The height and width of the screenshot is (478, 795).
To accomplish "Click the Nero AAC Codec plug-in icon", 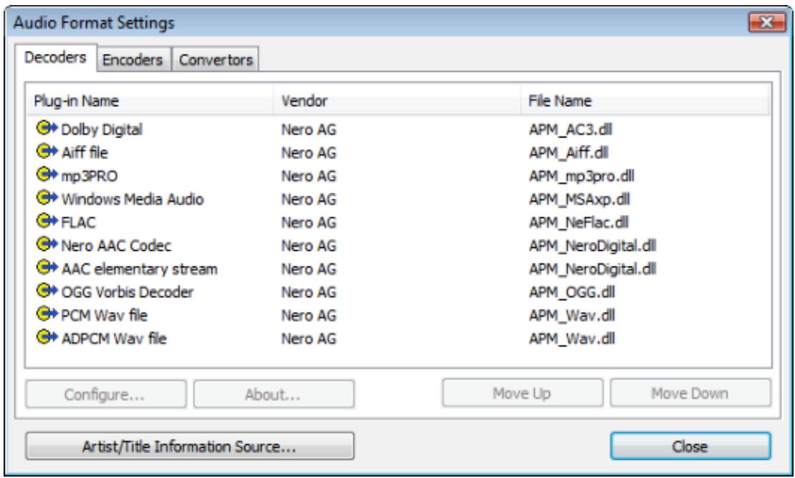I will 47,245.
